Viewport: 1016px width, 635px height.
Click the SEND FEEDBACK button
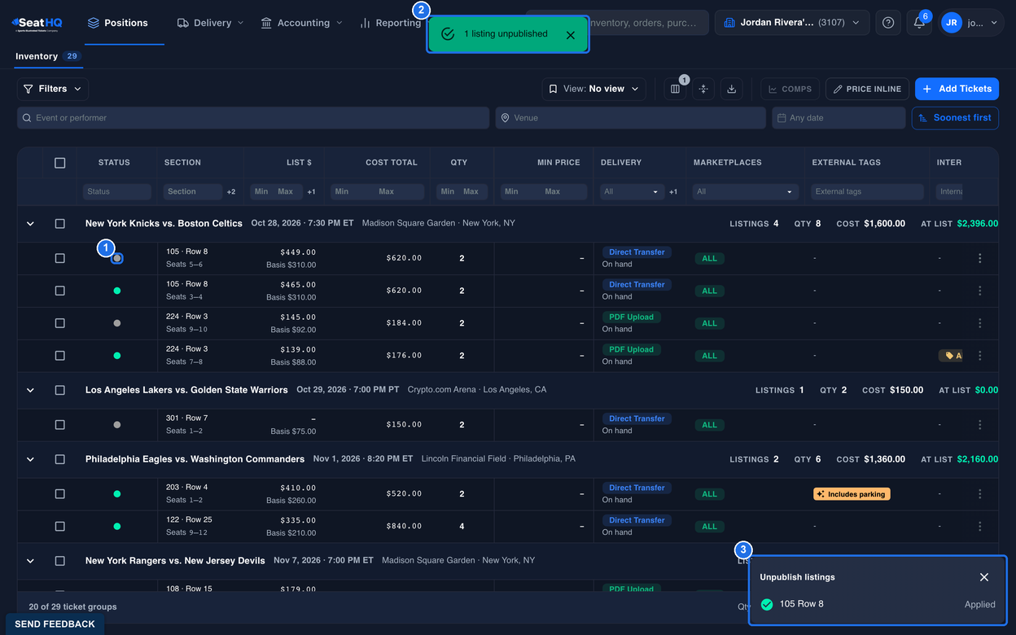55,624
